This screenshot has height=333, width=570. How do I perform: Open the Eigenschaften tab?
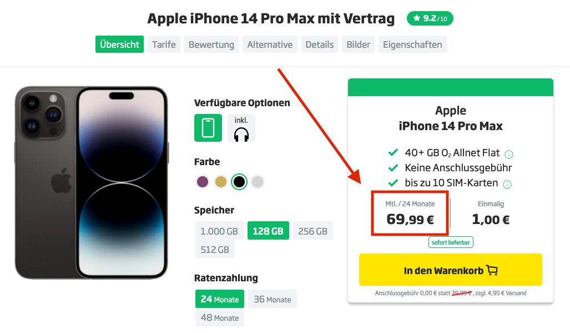pyautogui.click(x=412, y=44)
